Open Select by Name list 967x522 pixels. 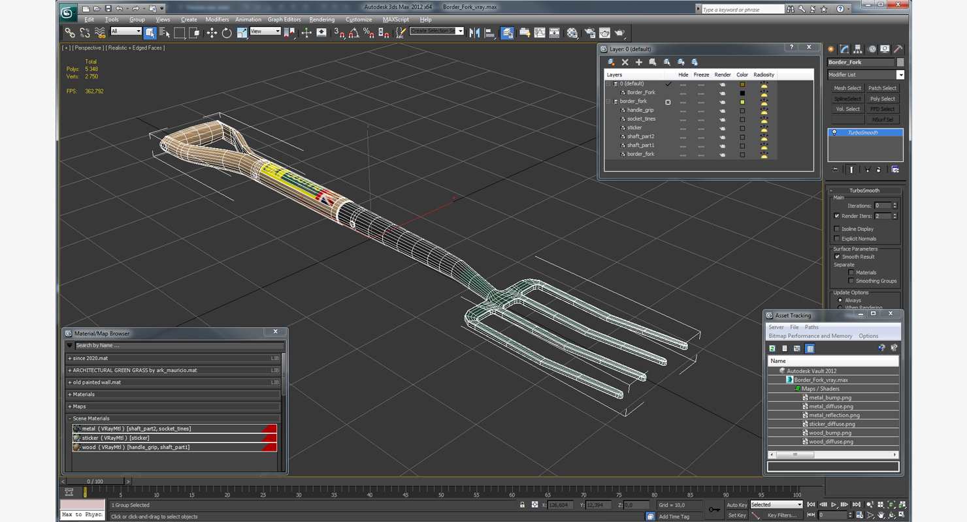coord(164,33)
